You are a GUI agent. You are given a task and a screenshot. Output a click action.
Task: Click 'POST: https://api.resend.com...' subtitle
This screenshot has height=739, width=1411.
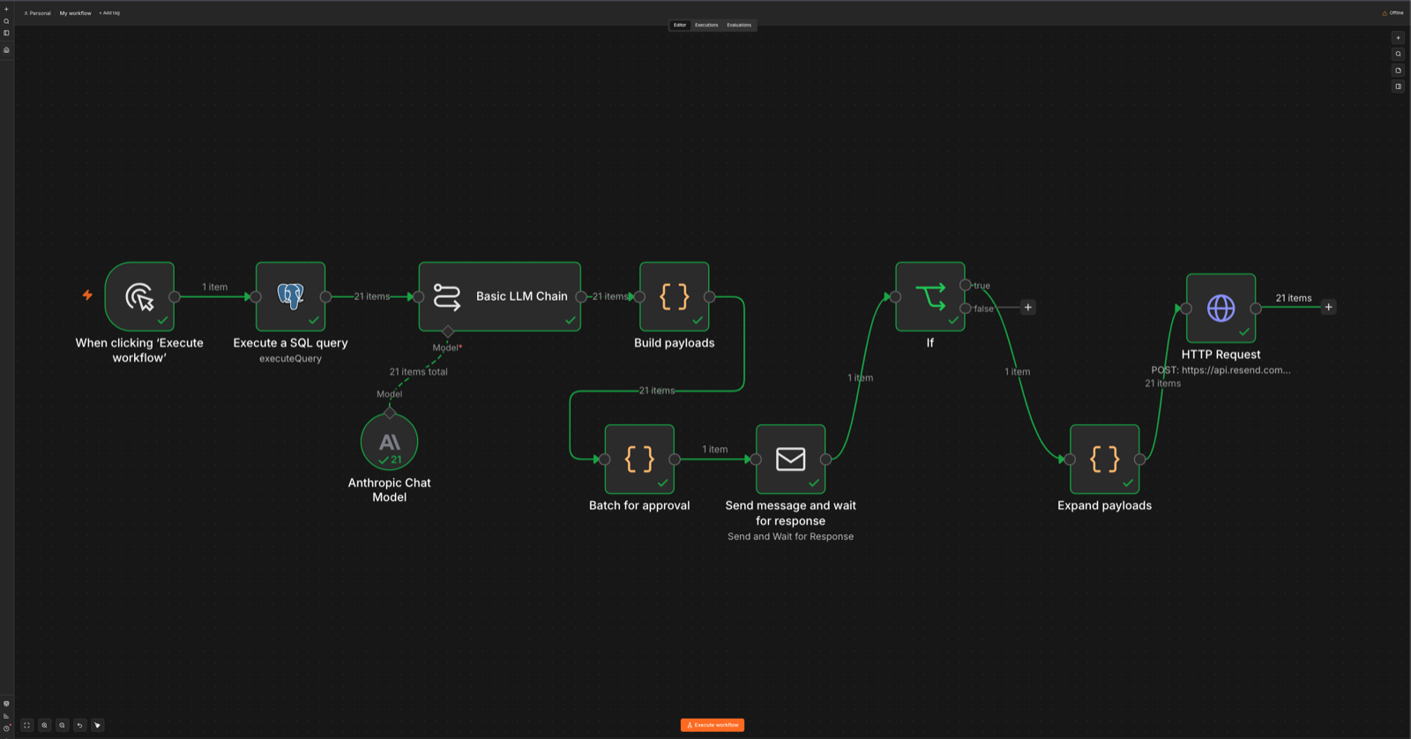[x=1221, y=370]
